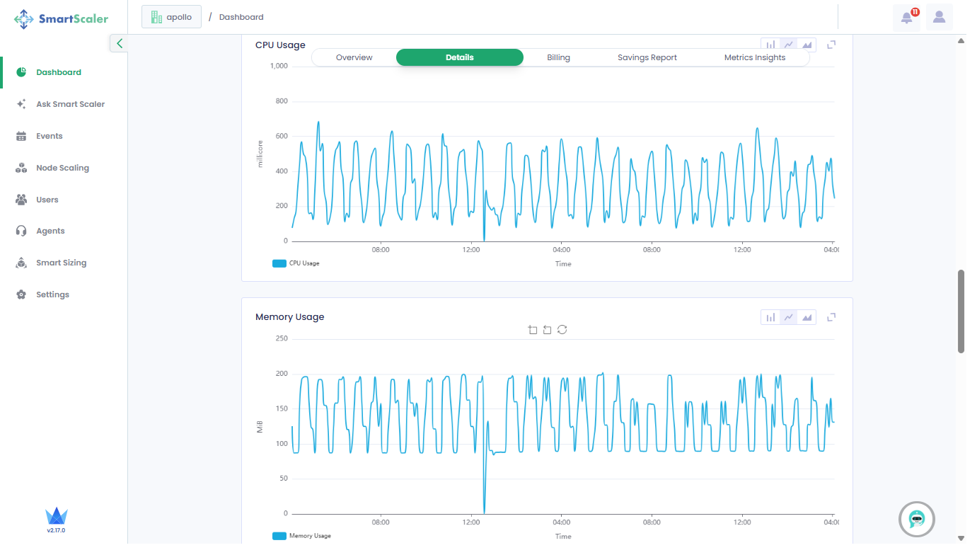Open Smart Sizing in the sidebar
The width and height of the screenshot is (977, 555).
click(61, 263)
